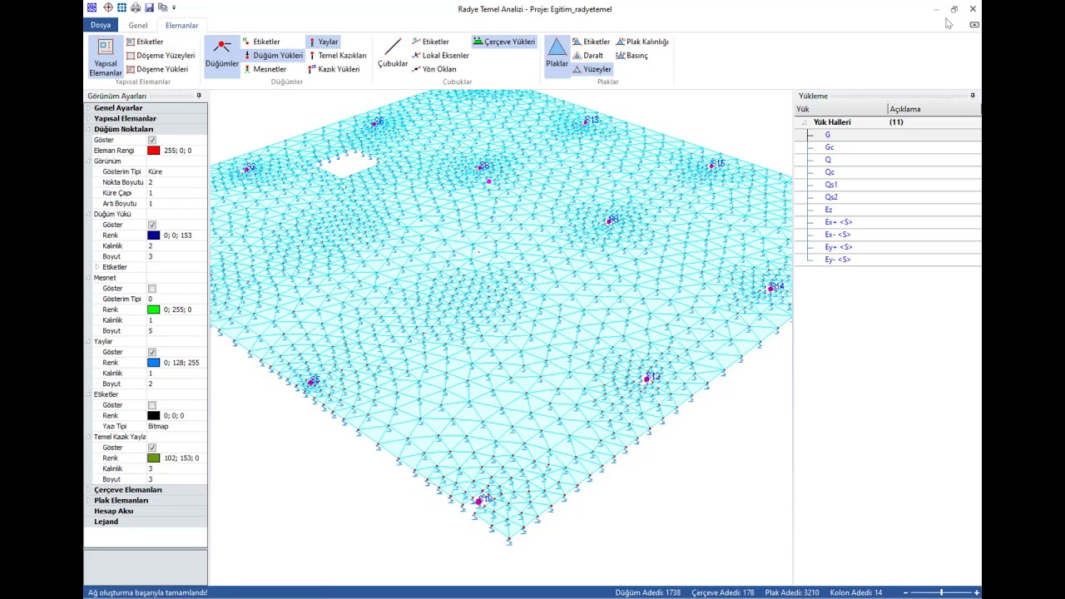The height and width of the screenshot is (599, 1065).
Task: Click the Yapısal Elemanlar ribbon button
Action: (106, 57)
